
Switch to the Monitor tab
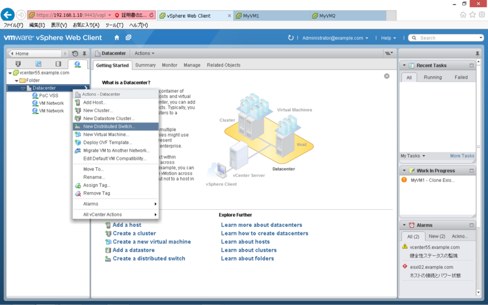click(170, 65)
